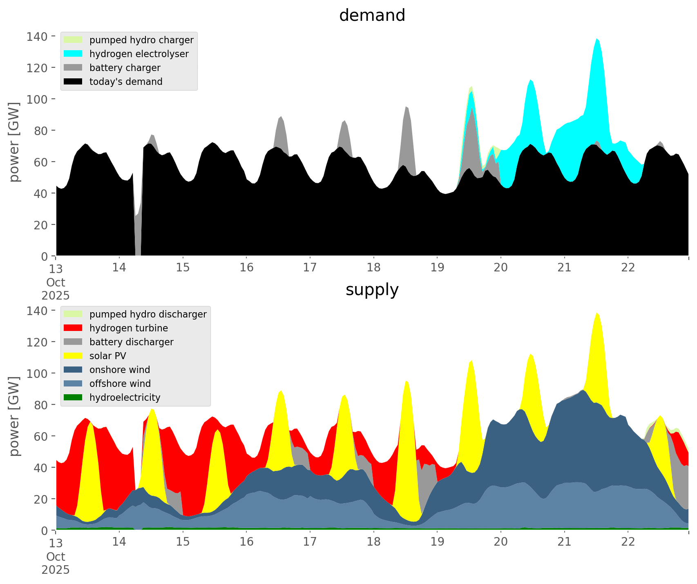This screenshot has width=697, height=584.
Task: Click the pumped hydro charger legend swatch
Action: coord(73,40)
